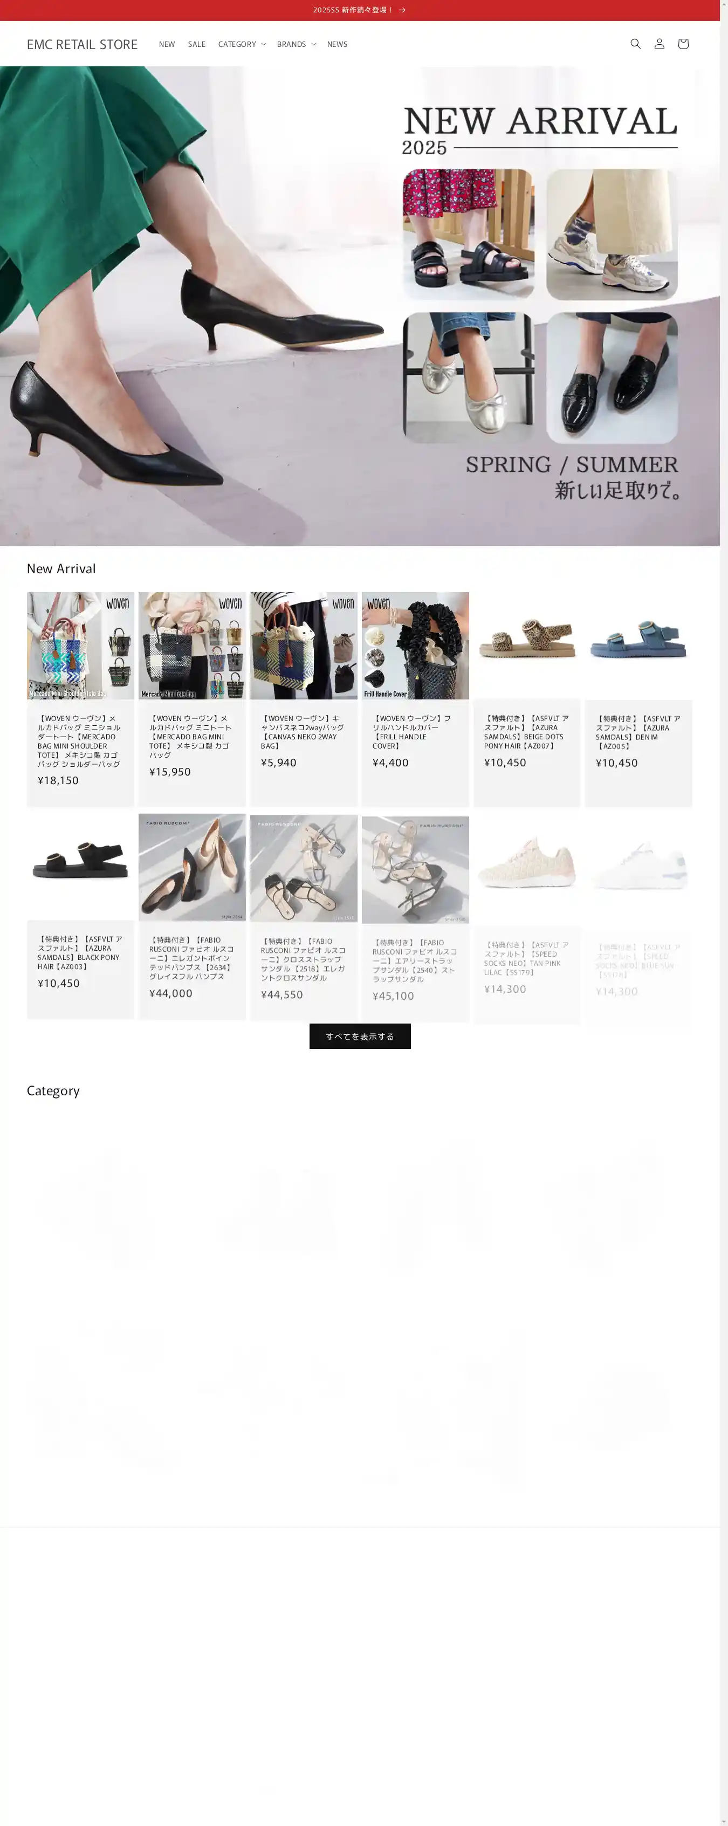Open the 2025SS 新作続々登場 announcement link
Viewport: 728px width, 1826px height.
(x=353, y=10)
